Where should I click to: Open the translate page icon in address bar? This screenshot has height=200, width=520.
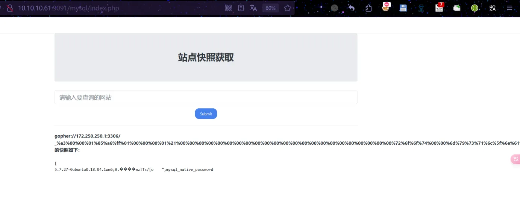(x=253, y=8)
